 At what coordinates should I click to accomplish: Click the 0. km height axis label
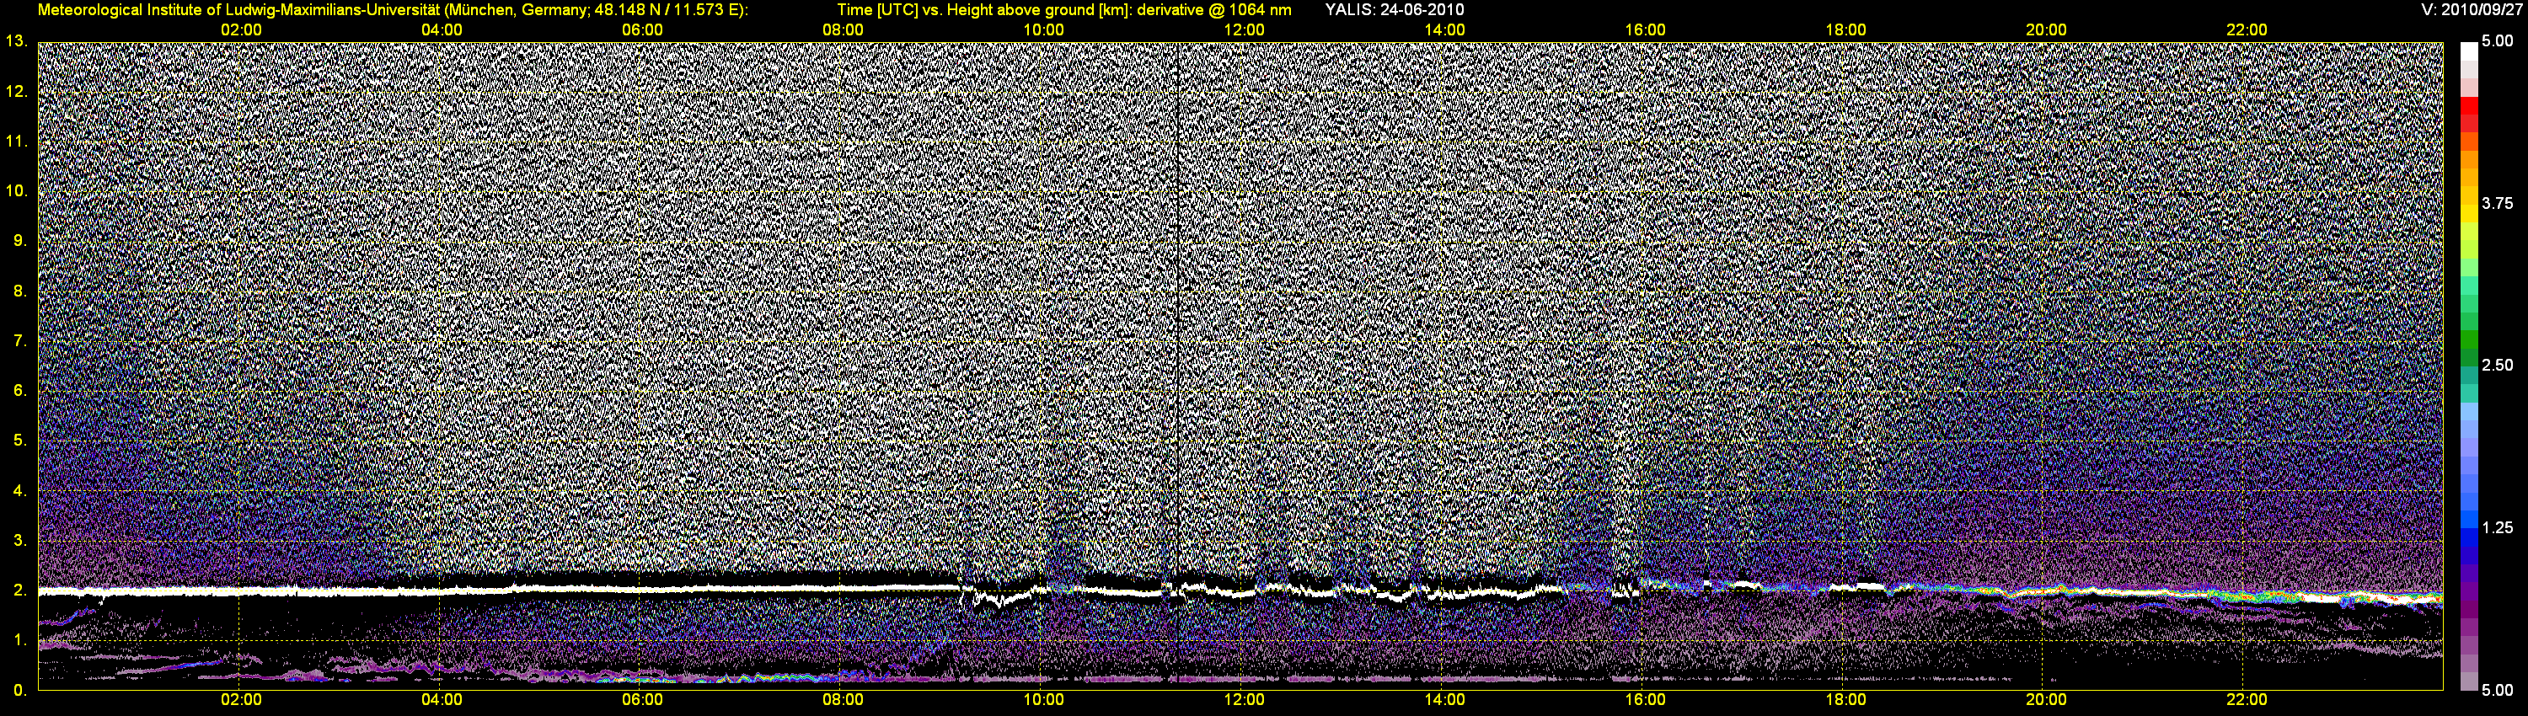19,691
